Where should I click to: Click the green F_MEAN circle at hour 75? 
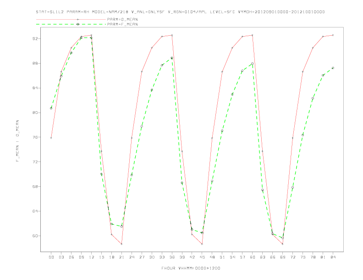(x=302, y=135)
